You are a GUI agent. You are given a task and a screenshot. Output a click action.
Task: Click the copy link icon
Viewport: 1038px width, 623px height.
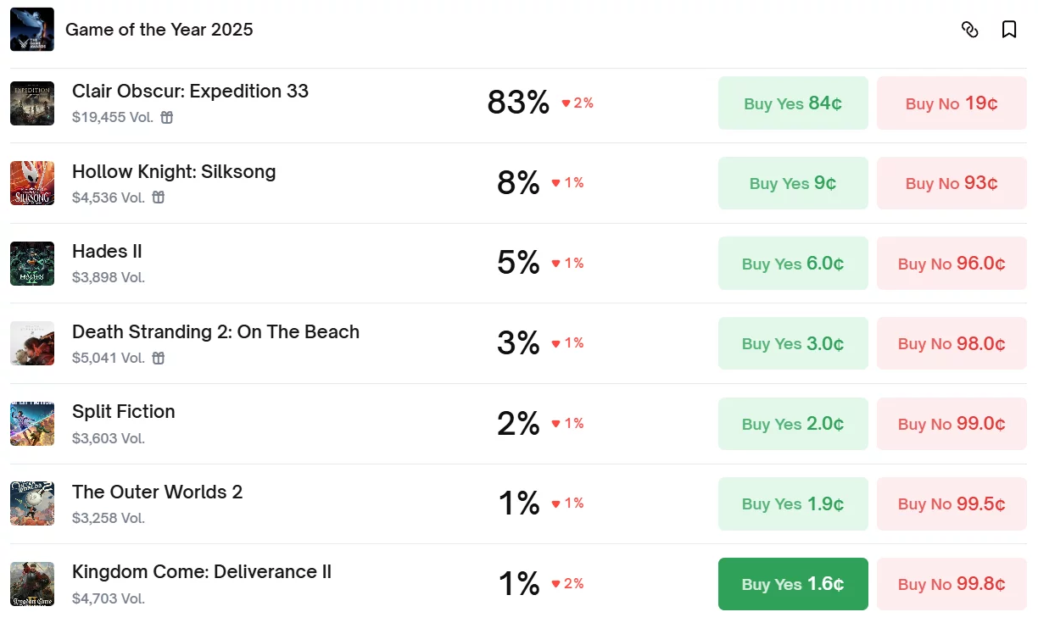(x=969, y=30)
